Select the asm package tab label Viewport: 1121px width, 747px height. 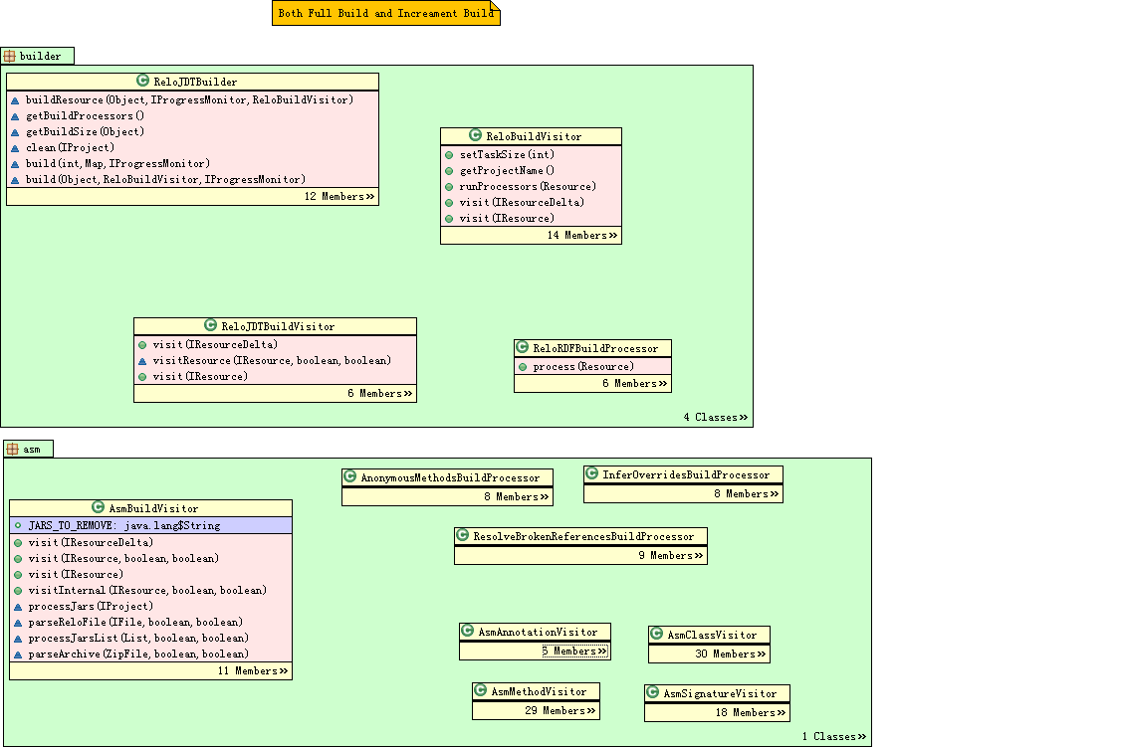pos(32,450)
